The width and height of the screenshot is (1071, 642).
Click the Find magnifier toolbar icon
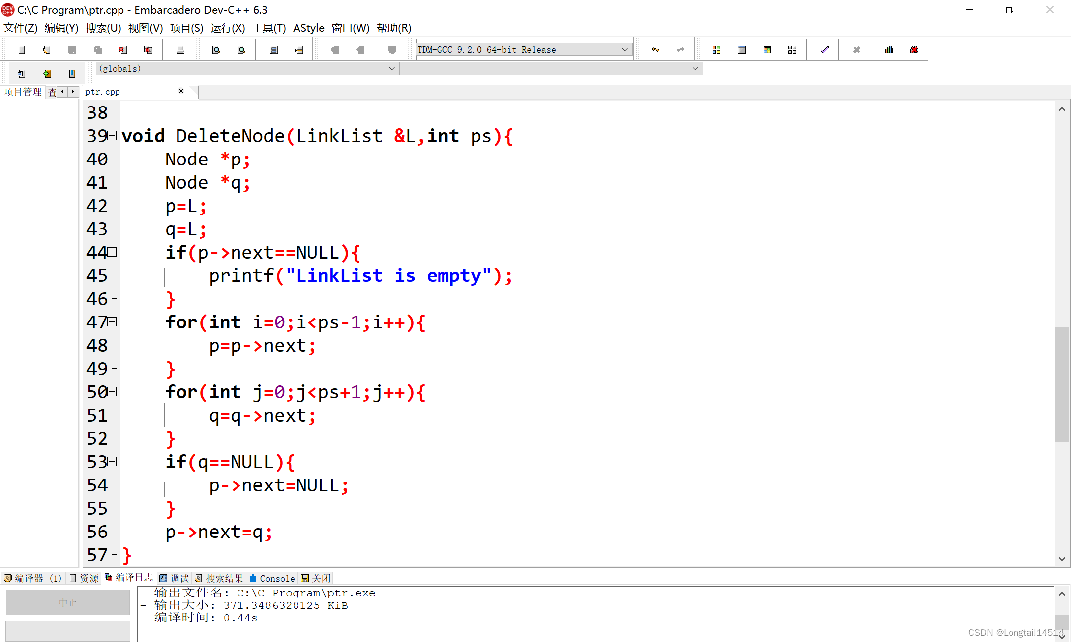pos(216,50)
